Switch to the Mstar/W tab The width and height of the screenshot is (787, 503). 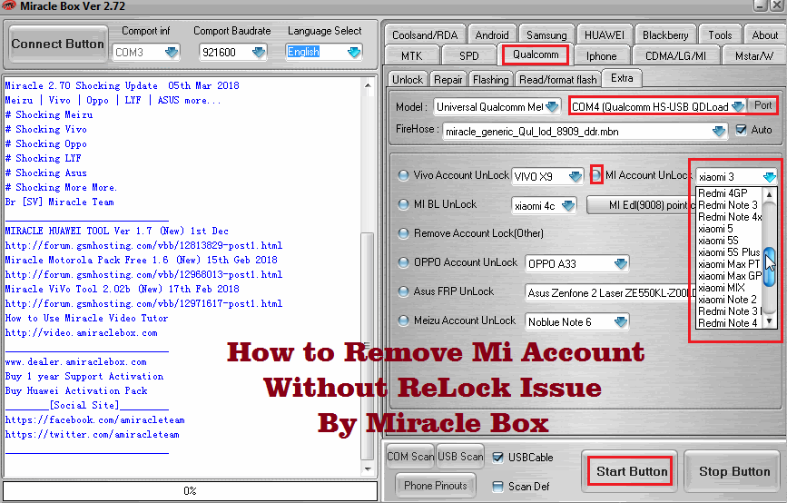point(753,55)
